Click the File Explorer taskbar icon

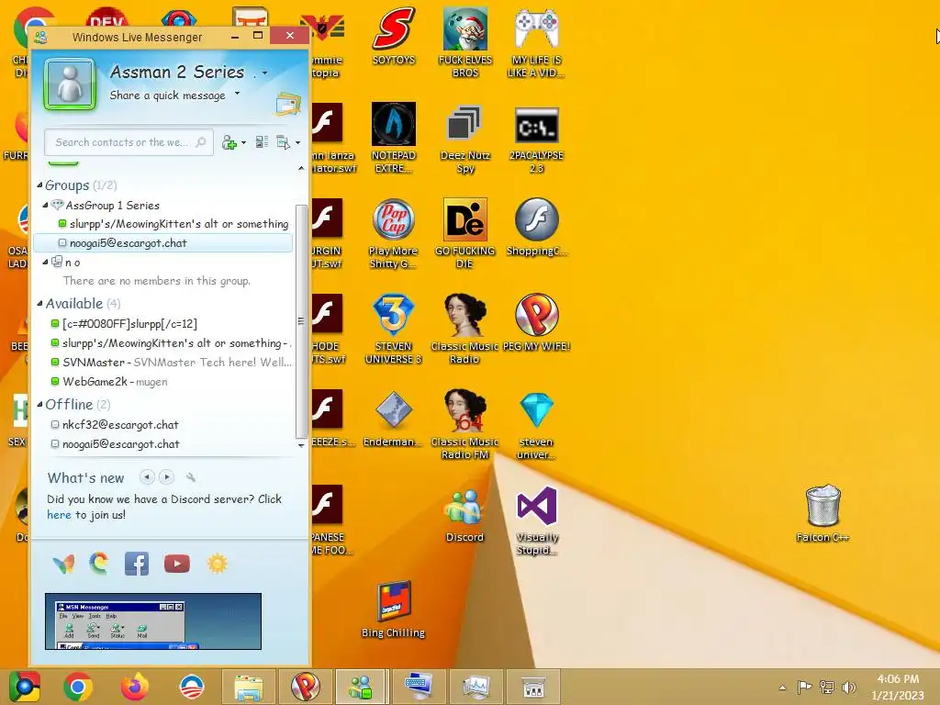point(248,687)
